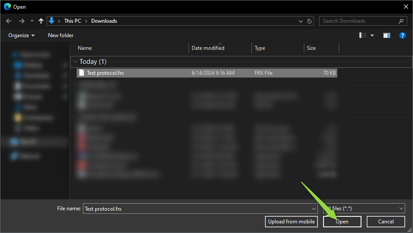Click the Cancel button
Image resolution: width=413 pixels, height=233 pixels.
(x=385, y=222)
